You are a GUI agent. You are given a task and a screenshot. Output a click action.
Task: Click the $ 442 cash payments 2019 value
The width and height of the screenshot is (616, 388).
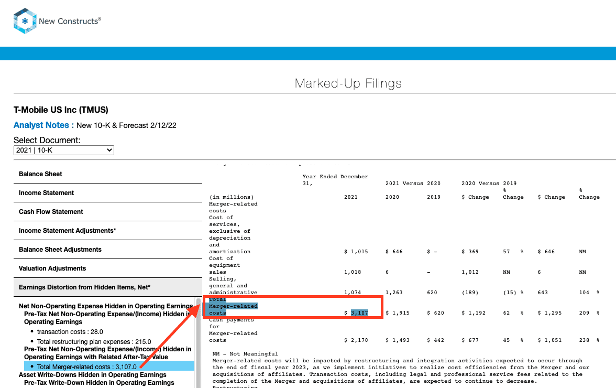click(435, 340)
